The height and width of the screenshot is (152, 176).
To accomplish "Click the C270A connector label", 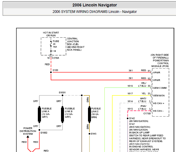I will tap(55, 58).
